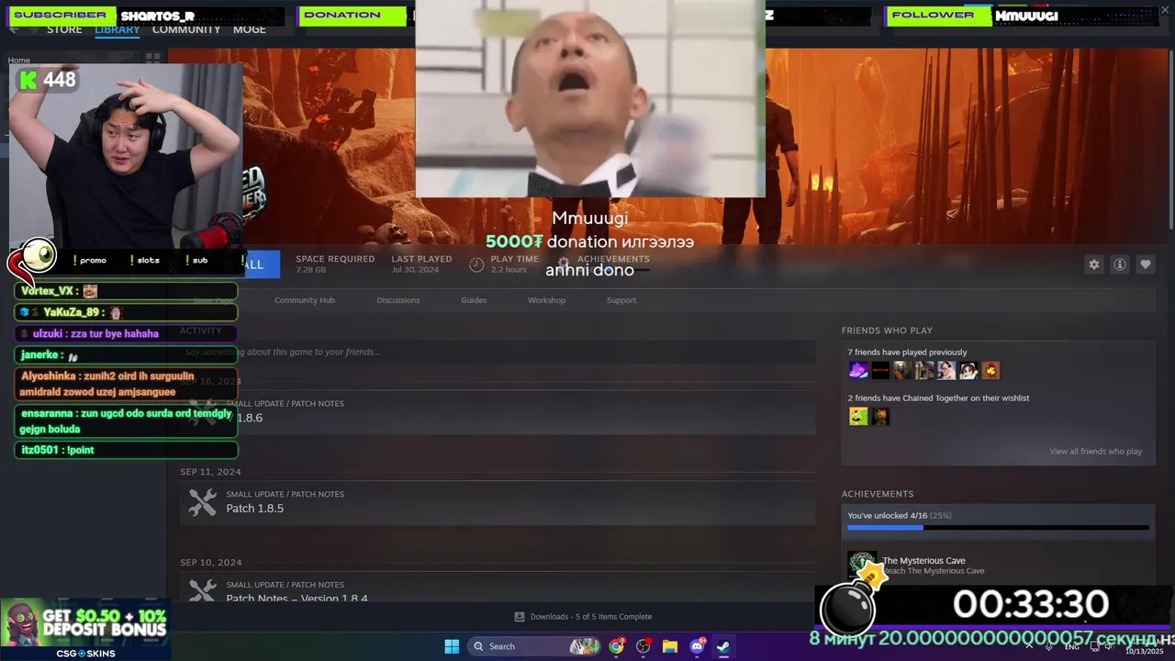Open OBS Studio from the taskbar
Image resolution: width=1175 pixels, height=661 pixels.
tap(643, 646)
